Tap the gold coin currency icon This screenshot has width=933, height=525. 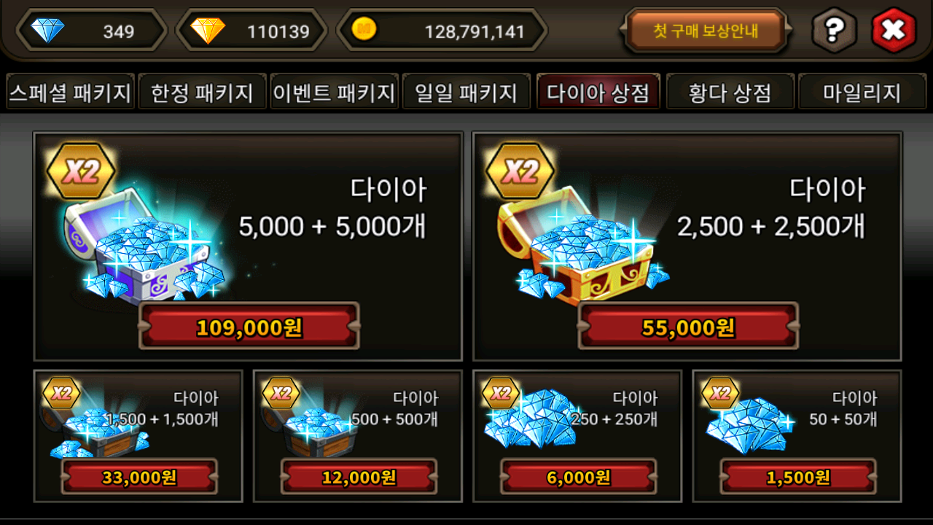pos(364,29)
